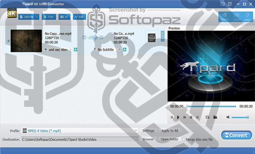The width and height of the screenshot is (255, 154).
Task: Open the Edit video tool
Action: pyautogui.click(x=79, y=17)
